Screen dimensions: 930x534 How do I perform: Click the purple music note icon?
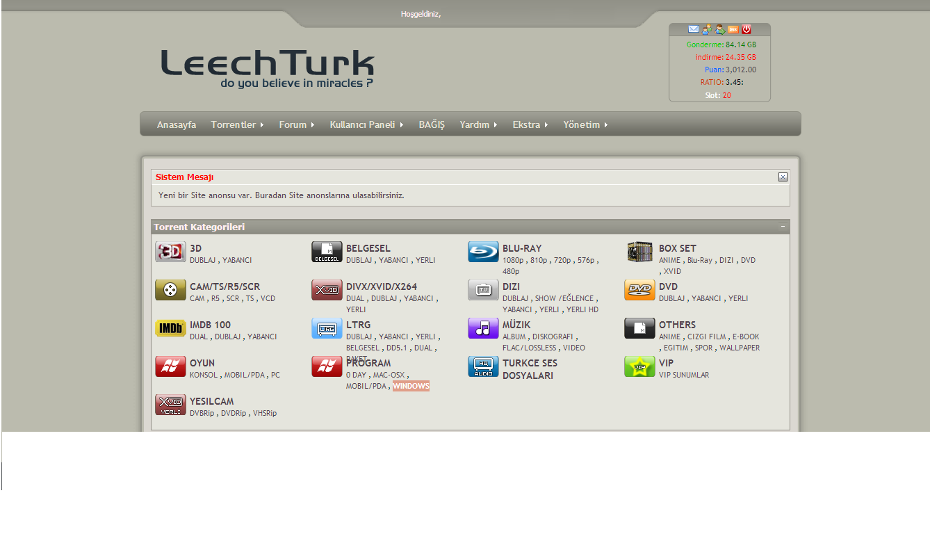pos(483,328)
